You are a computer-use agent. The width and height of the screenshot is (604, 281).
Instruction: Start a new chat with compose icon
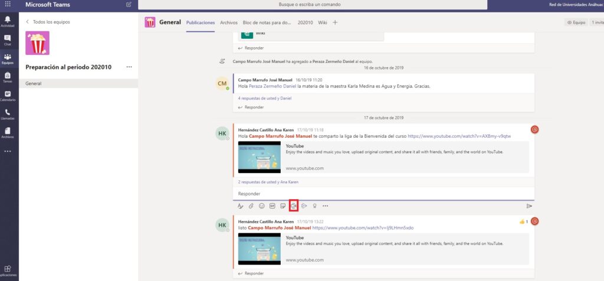coord(129,4)
